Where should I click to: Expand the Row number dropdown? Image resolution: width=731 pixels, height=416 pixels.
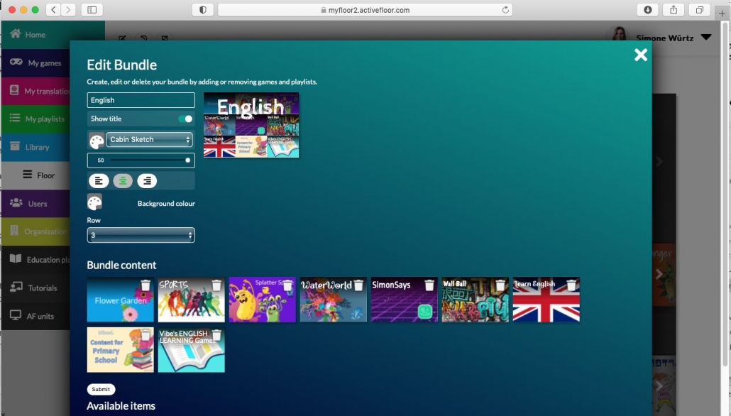(x=141, y=235)
